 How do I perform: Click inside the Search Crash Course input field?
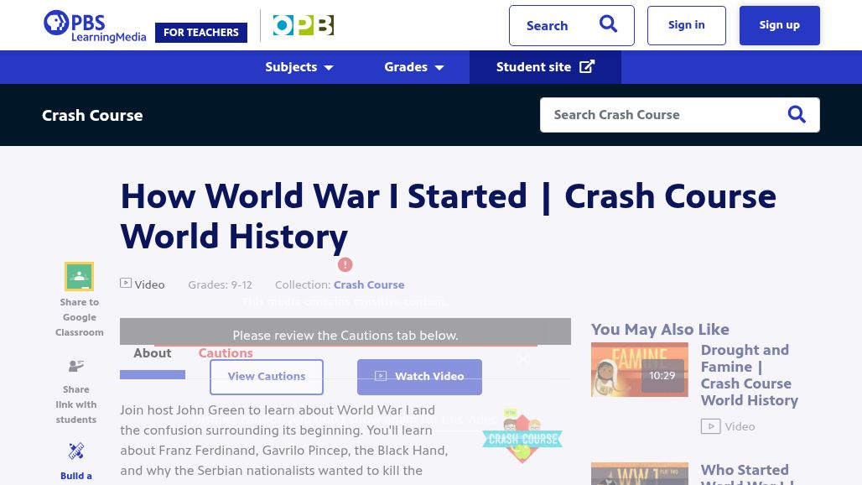(x=662, y=114)
